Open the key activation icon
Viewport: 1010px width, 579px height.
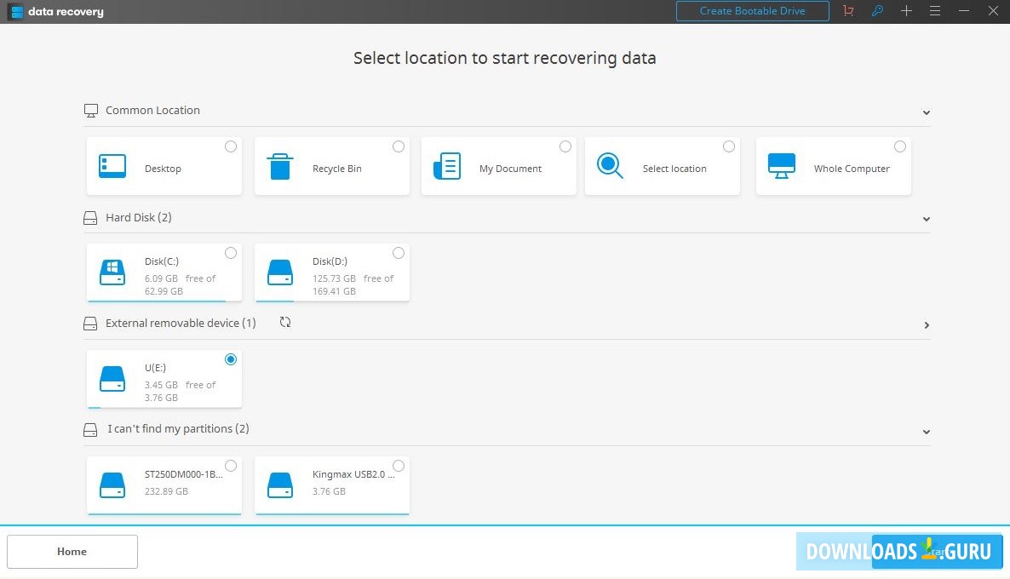pyautogui.click(x=877, y=11)
